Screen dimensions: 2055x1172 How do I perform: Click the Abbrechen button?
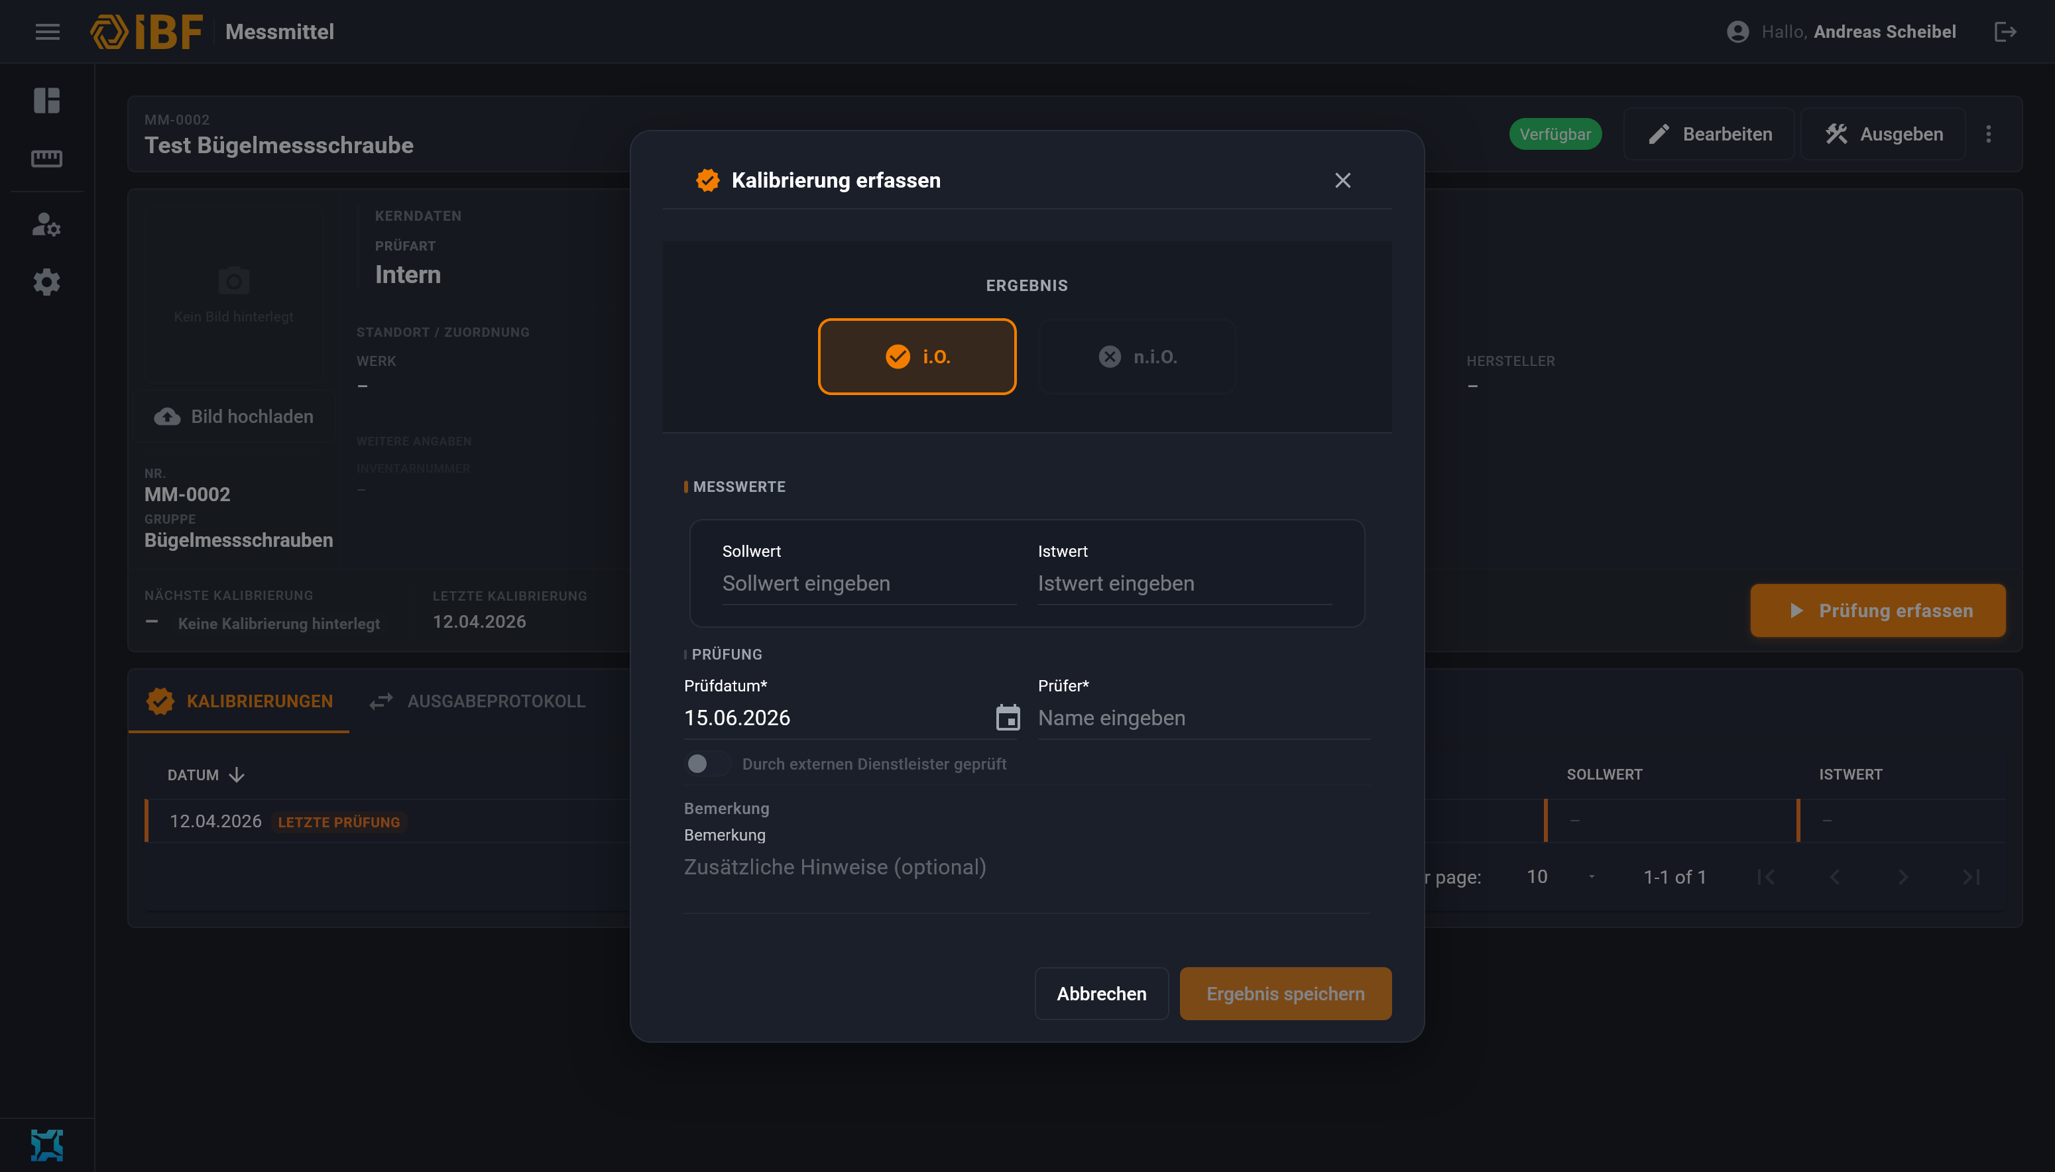pos(1101,993)
